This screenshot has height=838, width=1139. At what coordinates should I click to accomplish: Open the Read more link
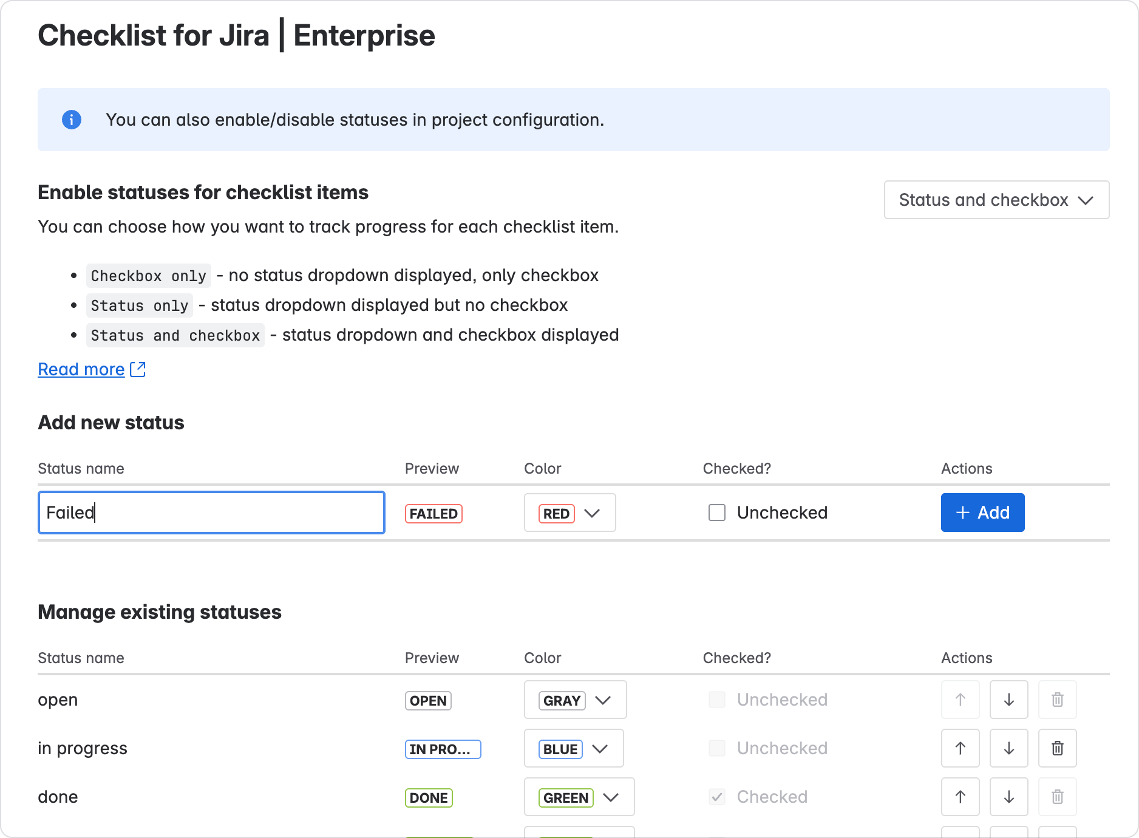click(81, 369)
